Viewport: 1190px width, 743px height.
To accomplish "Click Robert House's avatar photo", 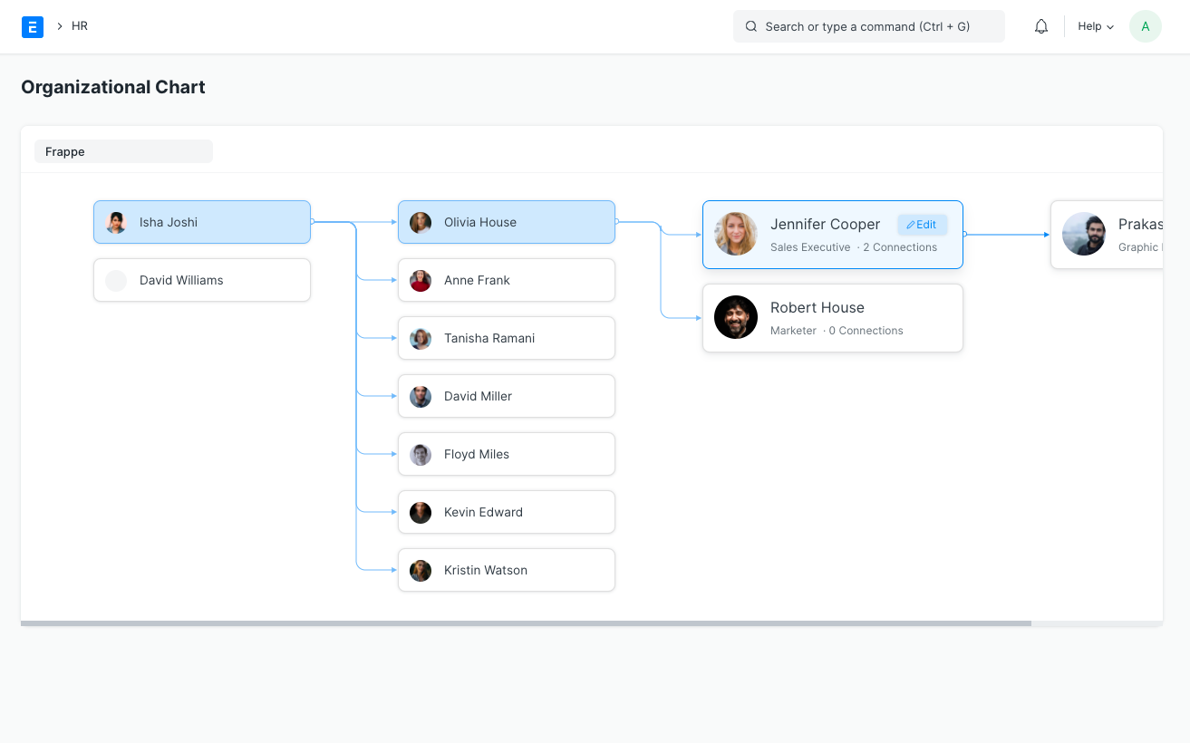I will coord(735,317).
